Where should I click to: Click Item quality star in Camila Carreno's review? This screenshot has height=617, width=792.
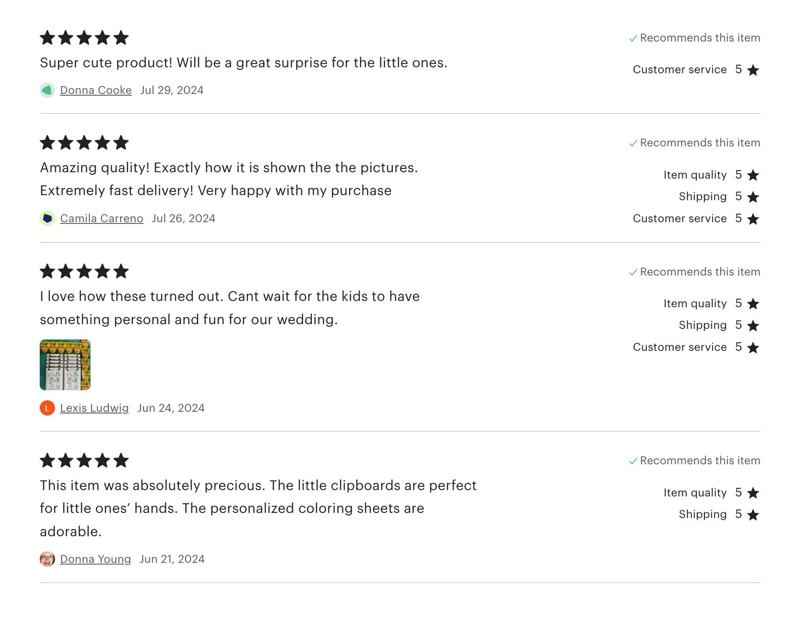pyautogui.click(x=753, y=175)
